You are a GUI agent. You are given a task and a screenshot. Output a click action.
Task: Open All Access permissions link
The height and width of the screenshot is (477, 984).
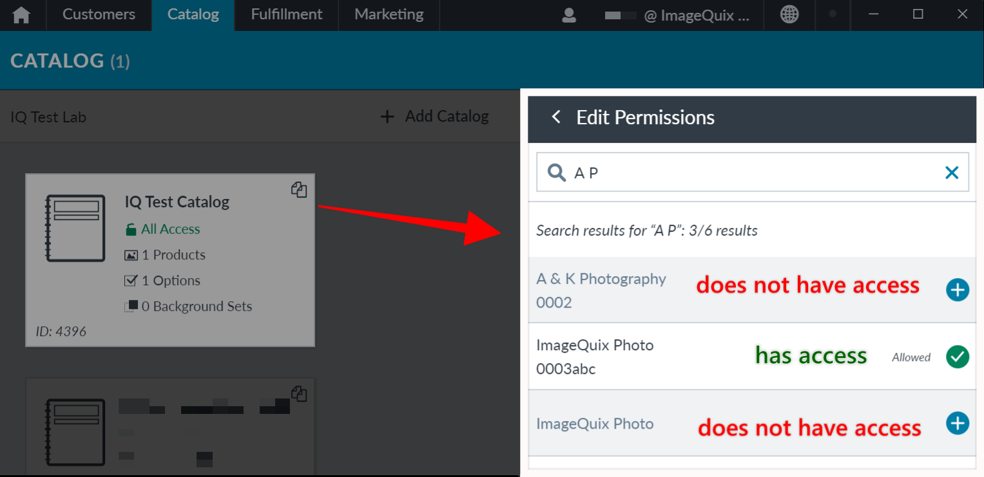[162, 229]
